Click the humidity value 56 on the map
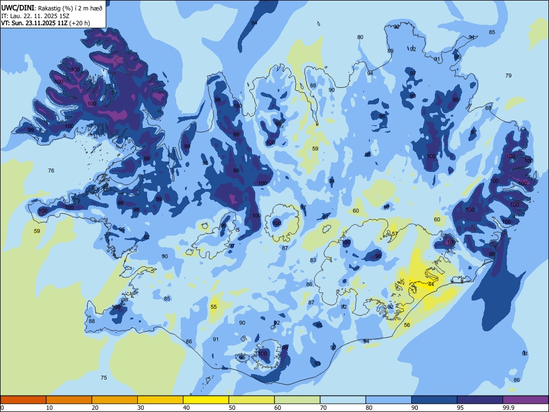Viewport: 549px width, 412px height. click(407, 325)
